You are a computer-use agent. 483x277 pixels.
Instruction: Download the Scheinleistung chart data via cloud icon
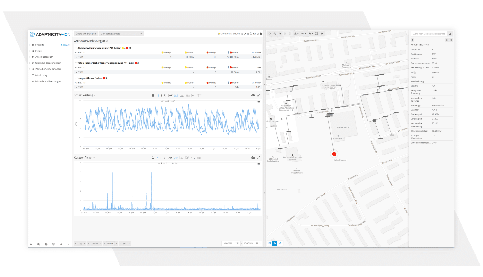(x=253, y=95)
